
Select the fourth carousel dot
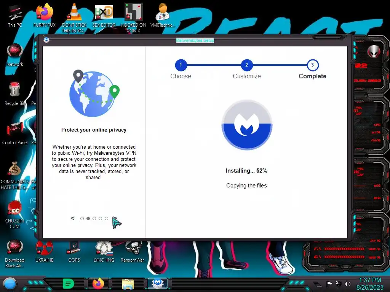100,219
